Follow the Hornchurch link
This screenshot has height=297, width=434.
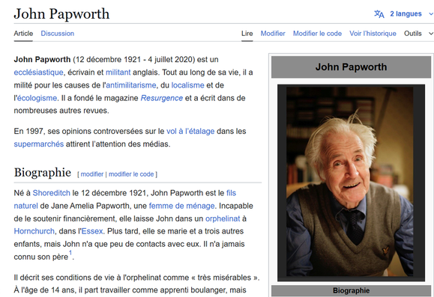pos(34,231)
